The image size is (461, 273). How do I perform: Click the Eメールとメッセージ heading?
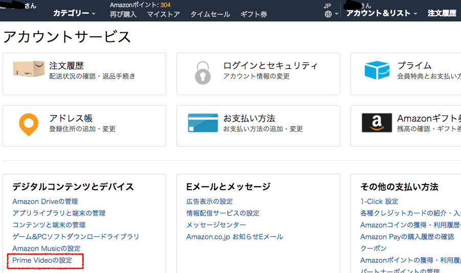pos(228,187)
